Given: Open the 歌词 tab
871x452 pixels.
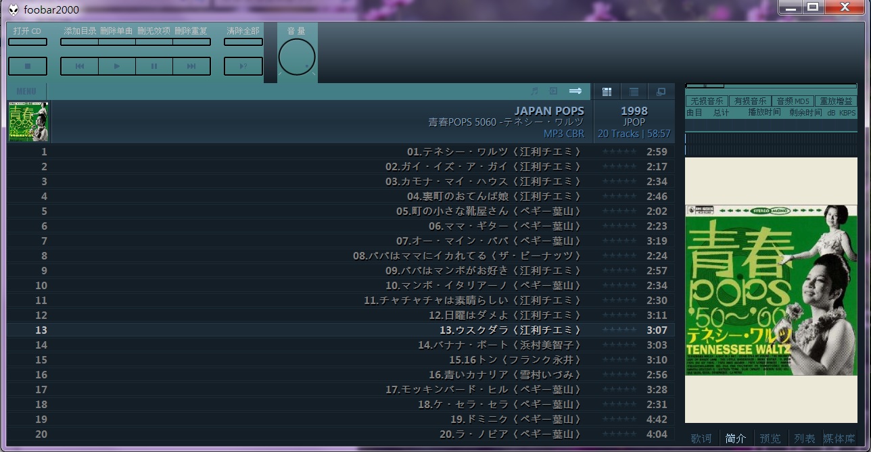Looking at the screenshot, I should (701, 438).
